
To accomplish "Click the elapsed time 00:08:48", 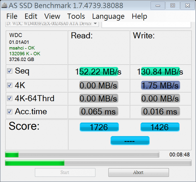I will point(179,154).
